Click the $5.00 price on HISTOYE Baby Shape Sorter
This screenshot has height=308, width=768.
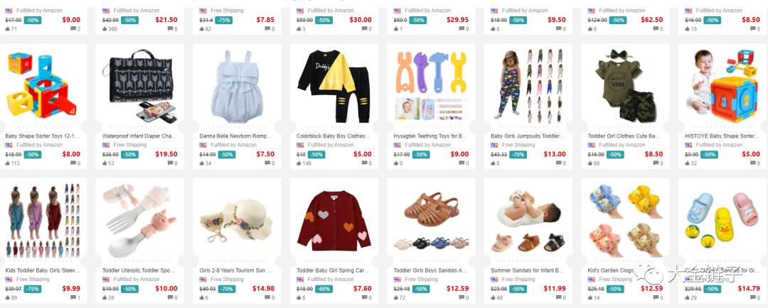click(x=750, y=155)
